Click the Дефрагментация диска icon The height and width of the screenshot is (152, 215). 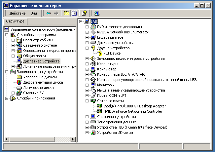(19, 82)
